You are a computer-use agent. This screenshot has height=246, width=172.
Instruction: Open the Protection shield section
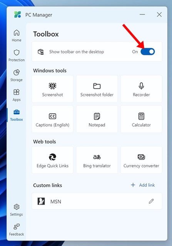coord(17,55)
